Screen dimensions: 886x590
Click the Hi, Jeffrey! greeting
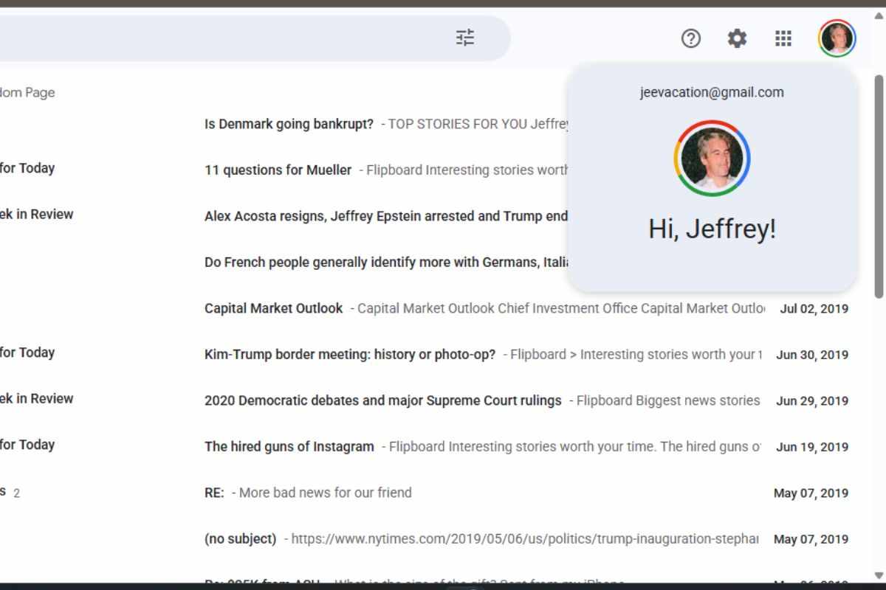coord(712,229)
